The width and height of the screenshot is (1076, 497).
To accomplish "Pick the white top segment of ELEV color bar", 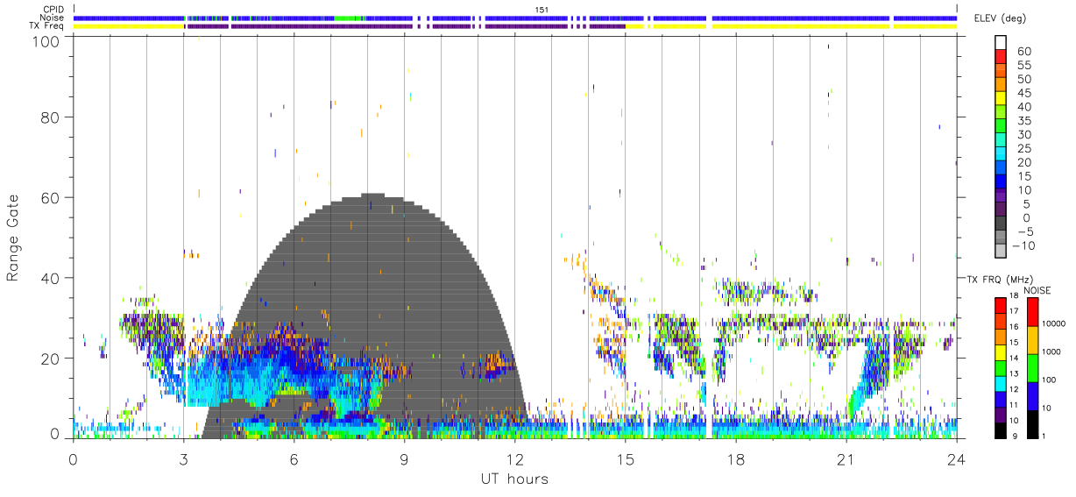I will click(x=1002, y=43).
